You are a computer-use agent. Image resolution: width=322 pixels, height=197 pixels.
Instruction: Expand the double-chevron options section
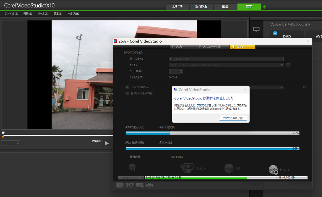pyautogui.click(x=304, y=87)
